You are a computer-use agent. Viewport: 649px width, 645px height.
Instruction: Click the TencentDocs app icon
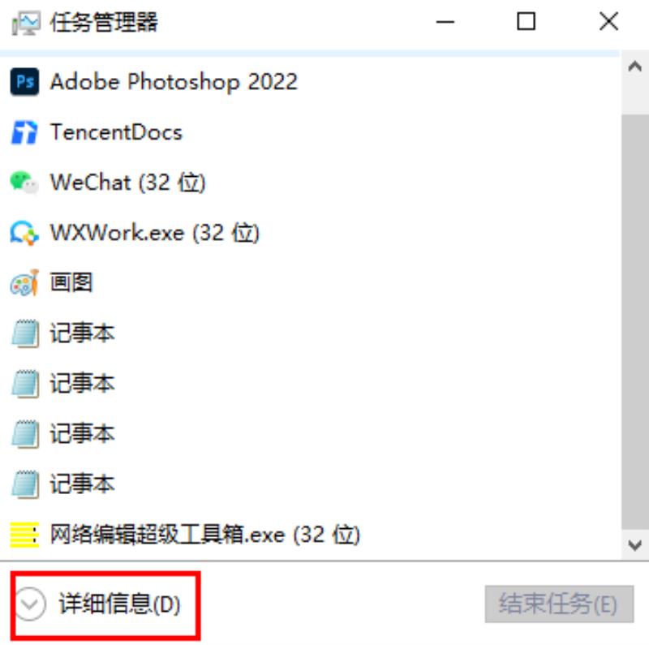(24, 132)
